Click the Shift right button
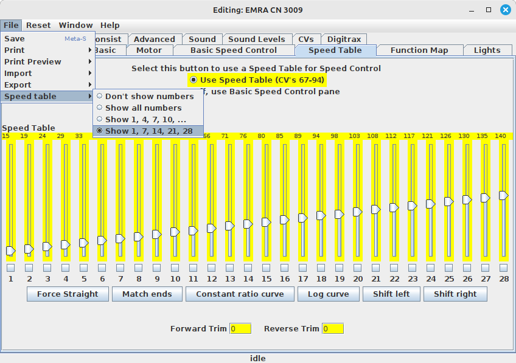This screenshot has height=363, width=516. pyautogui.click(x=455, y=294)
